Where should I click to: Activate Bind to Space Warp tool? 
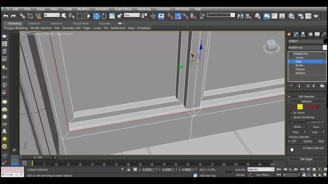click(x=38, y=16)
